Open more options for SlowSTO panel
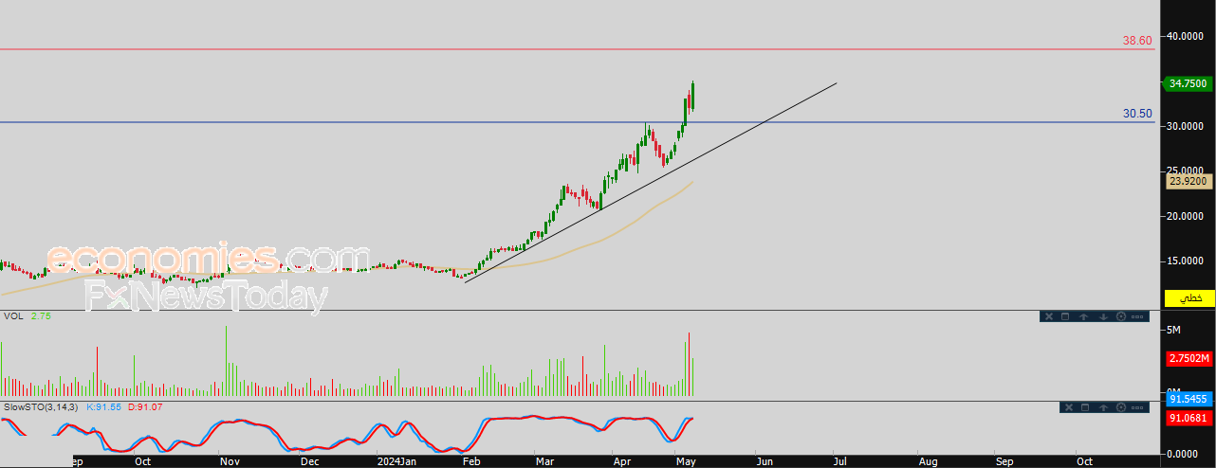This screenshot has height=468, width=1216. click(1139, 407)
